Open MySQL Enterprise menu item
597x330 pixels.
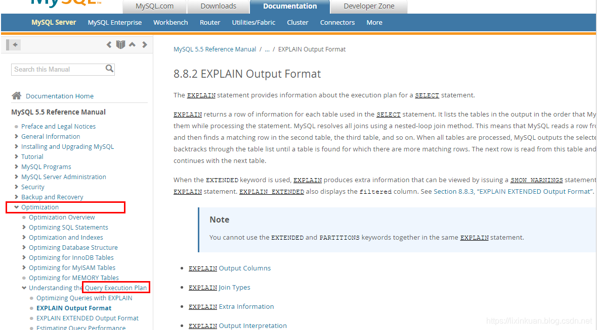(x=115, y=22)
